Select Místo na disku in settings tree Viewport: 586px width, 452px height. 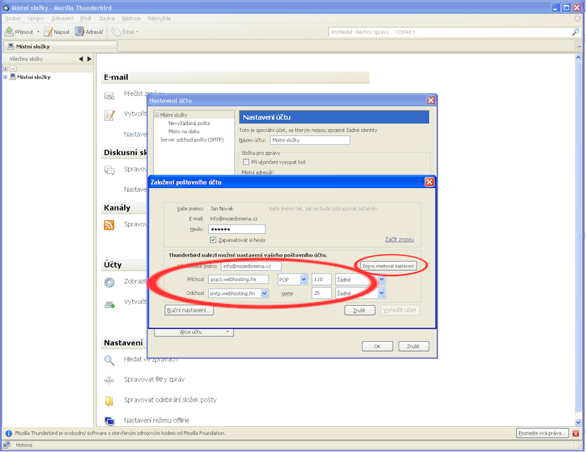coord(184,131)
